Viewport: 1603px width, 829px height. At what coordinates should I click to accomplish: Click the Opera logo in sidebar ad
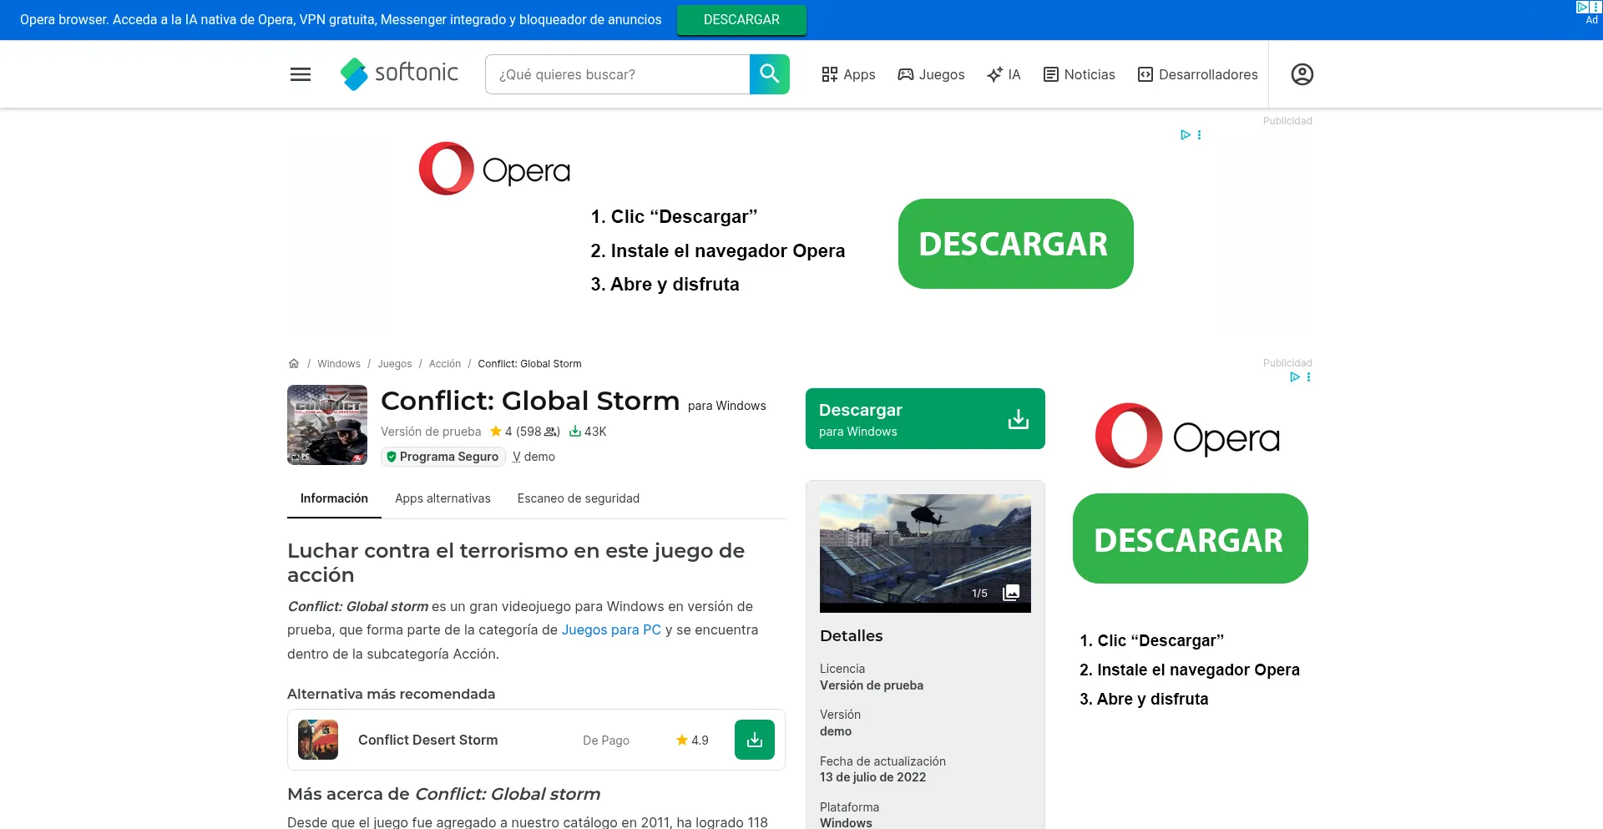pos(1187,436)
